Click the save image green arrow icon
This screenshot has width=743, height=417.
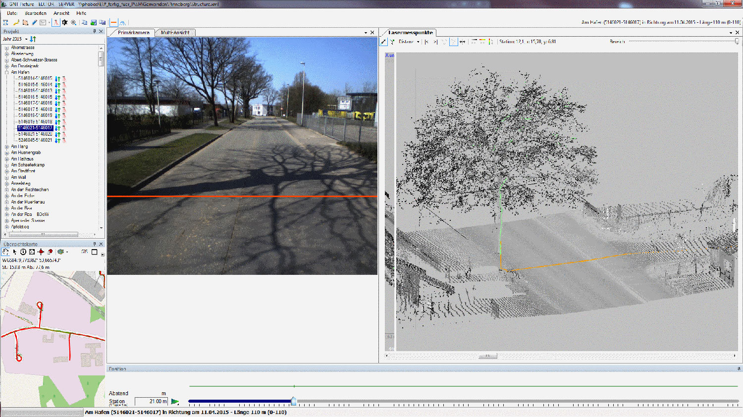point(93,22)
